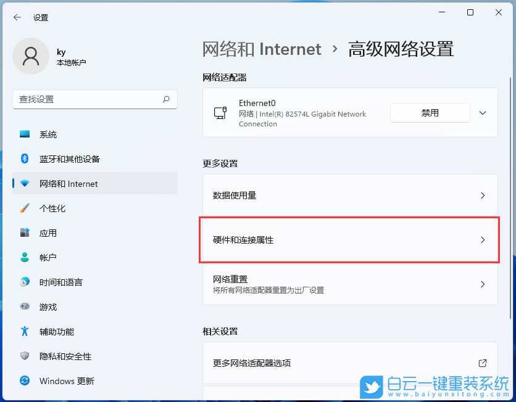The width and height of the screenshot is (516, 402).
Task: Click the 查找设置 search box
Action: pyautogui.click(x=95, y=99)
